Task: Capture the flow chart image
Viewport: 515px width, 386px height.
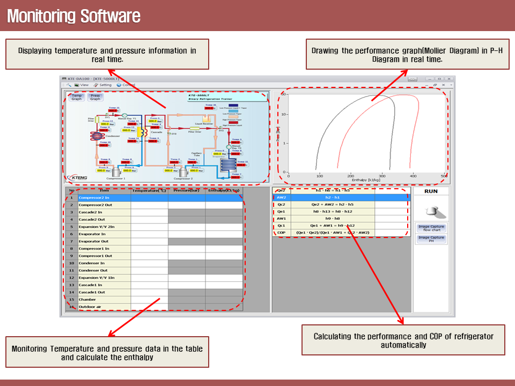Action: [x=431, y=228]
